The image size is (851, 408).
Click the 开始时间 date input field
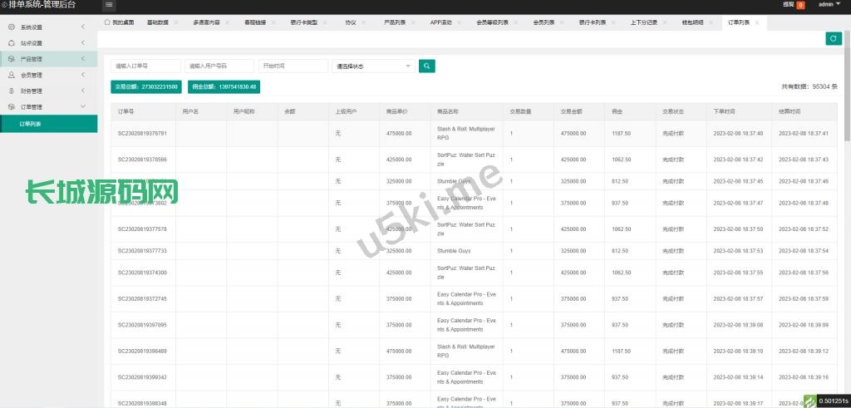293,66
